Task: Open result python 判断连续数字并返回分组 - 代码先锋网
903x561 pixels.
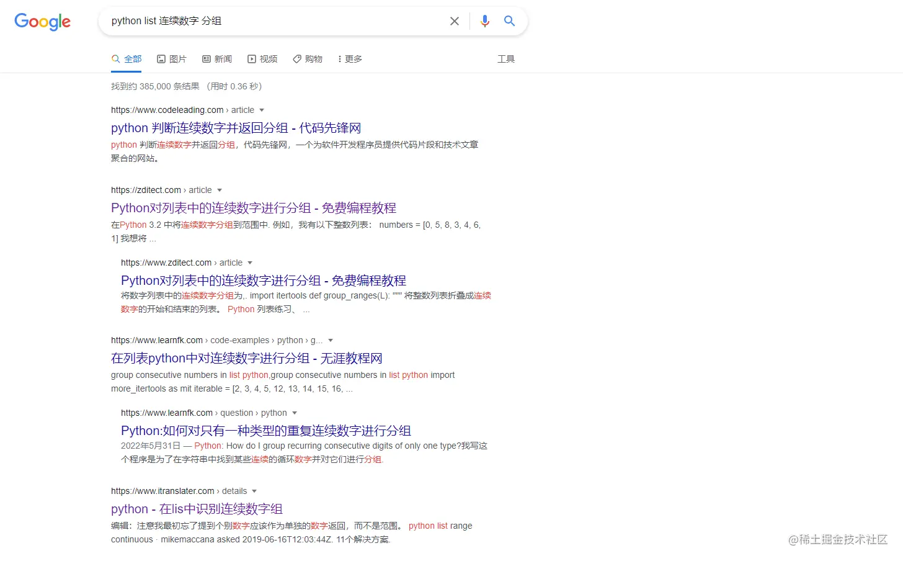Action: click(x=236, y=128)
